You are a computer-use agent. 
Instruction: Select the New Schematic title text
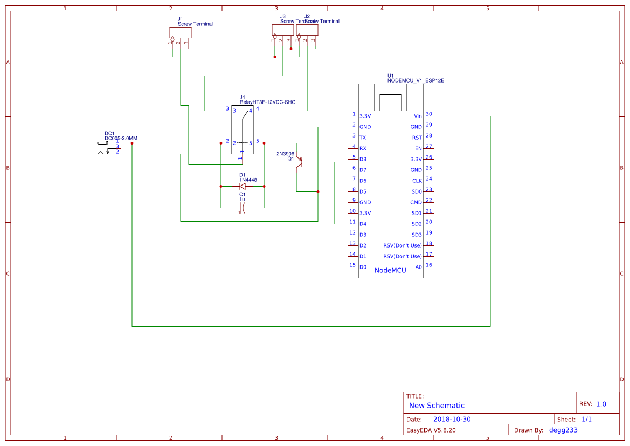pos(435,406)
